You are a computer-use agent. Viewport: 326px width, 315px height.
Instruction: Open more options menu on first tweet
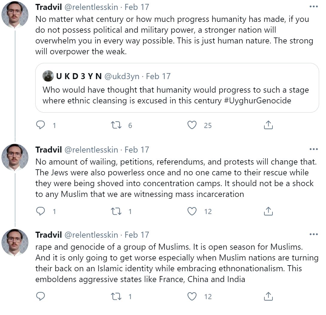coord(313,7)
